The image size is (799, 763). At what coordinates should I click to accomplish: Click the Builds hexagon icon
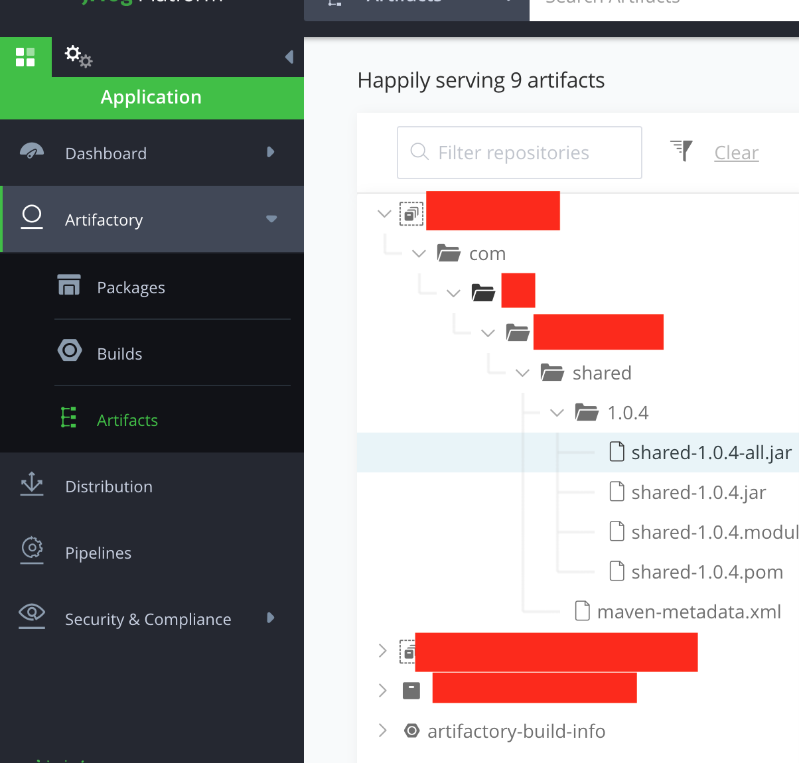coord(70,350)
